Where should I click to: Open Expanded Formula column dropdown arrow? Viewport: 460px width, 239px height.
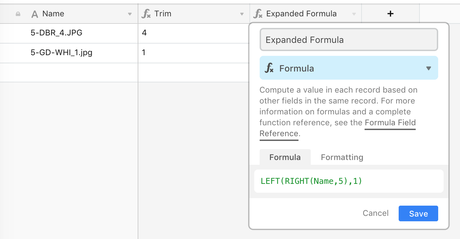(x=354, y=14)
